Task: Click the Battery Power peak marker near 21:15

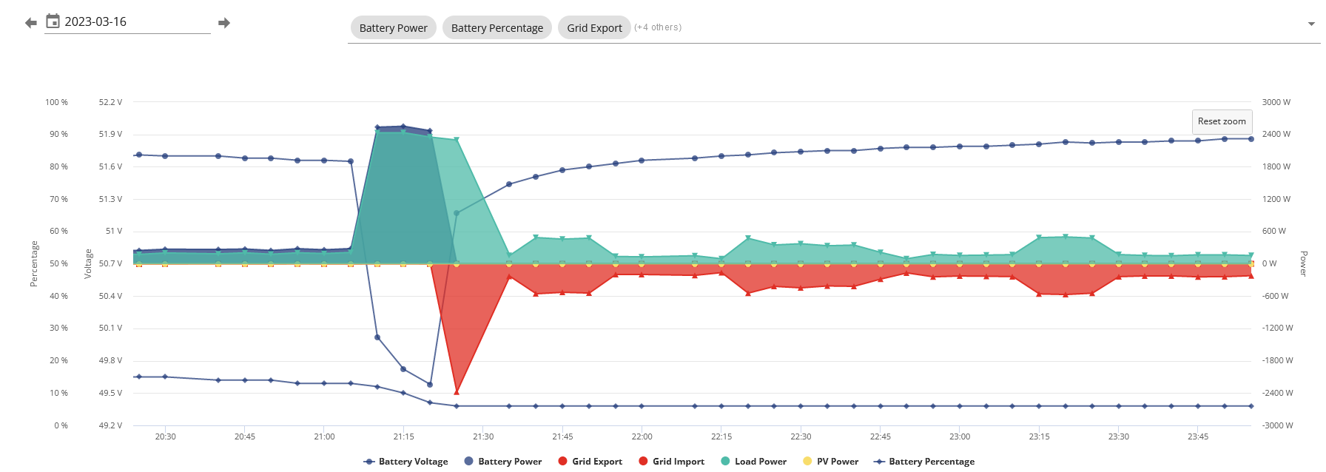Action: click(403, 127)
